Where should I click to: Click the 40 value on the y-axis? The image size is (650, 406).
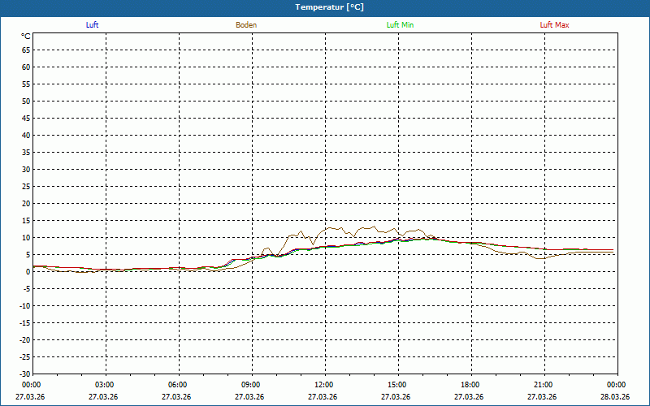pos(26,136)
